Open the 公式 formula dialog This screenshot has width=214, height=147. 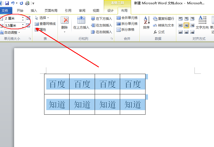tap(159, 32)
